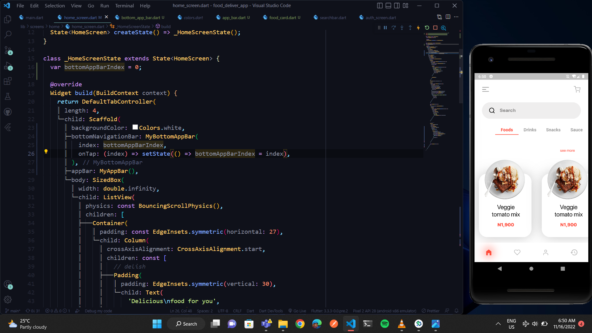
Task: Open editor More Actions ellipsis menu
Action: 456,17
